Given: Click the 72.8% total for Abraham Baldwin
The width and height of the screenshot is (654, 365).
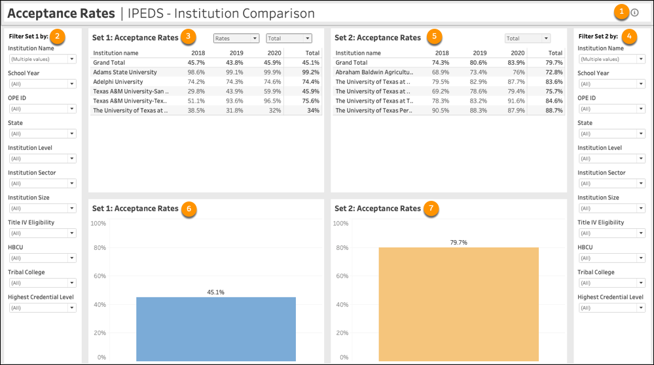Looking at the screenshot, I should pyautogui.click(x=554, y=72).
